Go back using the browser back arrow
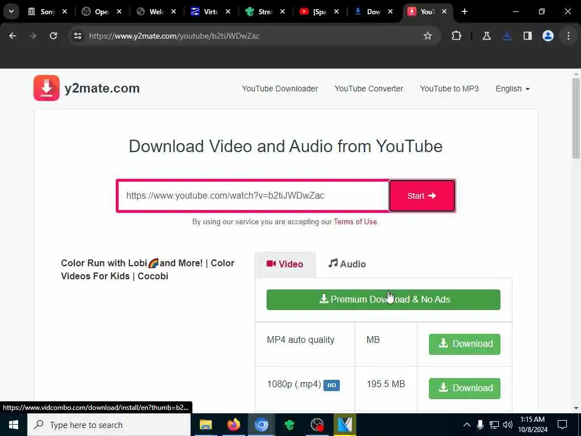The height and width of the screenshot is (436, 581). click(x=12, y=36)
